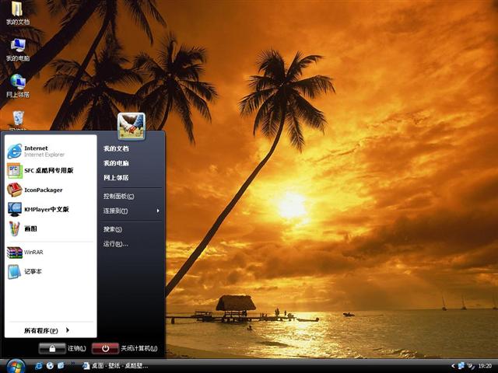Open WinRAR from the recent programs
Screen dimensions: 498x373
tap(50, 253)
